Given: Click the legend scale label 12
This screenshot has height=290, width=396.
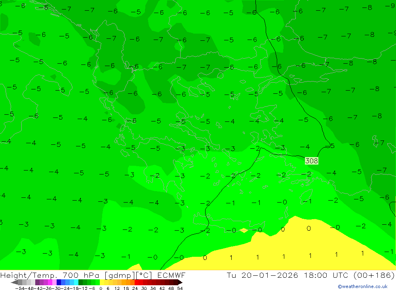Looking at the screenshot, I should tap(117, 288).
